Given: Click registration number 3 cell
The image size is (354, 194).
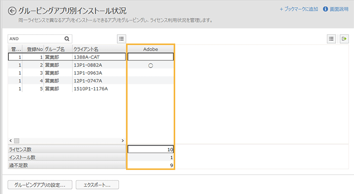Looking at the screenshot, I should click(x=33, y=73).
